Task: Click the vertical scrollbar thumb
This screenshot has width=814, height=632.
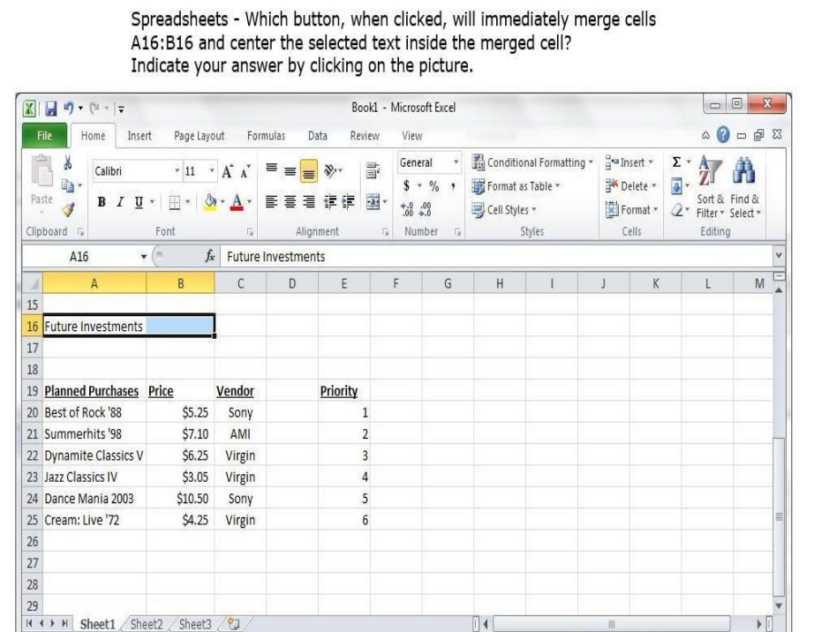Action: pos(778,516)
